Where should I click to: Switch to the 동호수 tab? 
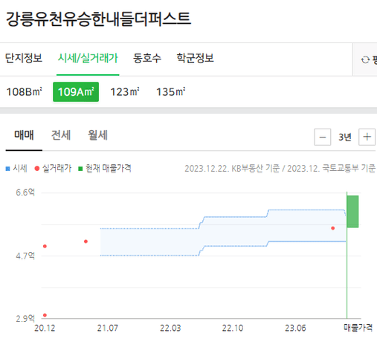(147, 59)
